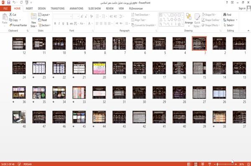
Task: Collapse the ribbon with the arrow
Action: 248,30
